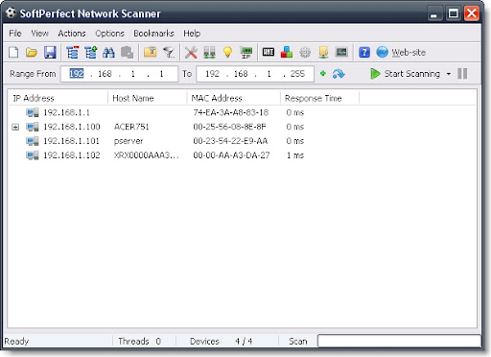Click the funnel filter icon
Viewport: 491px width, 357px height.
169,52
